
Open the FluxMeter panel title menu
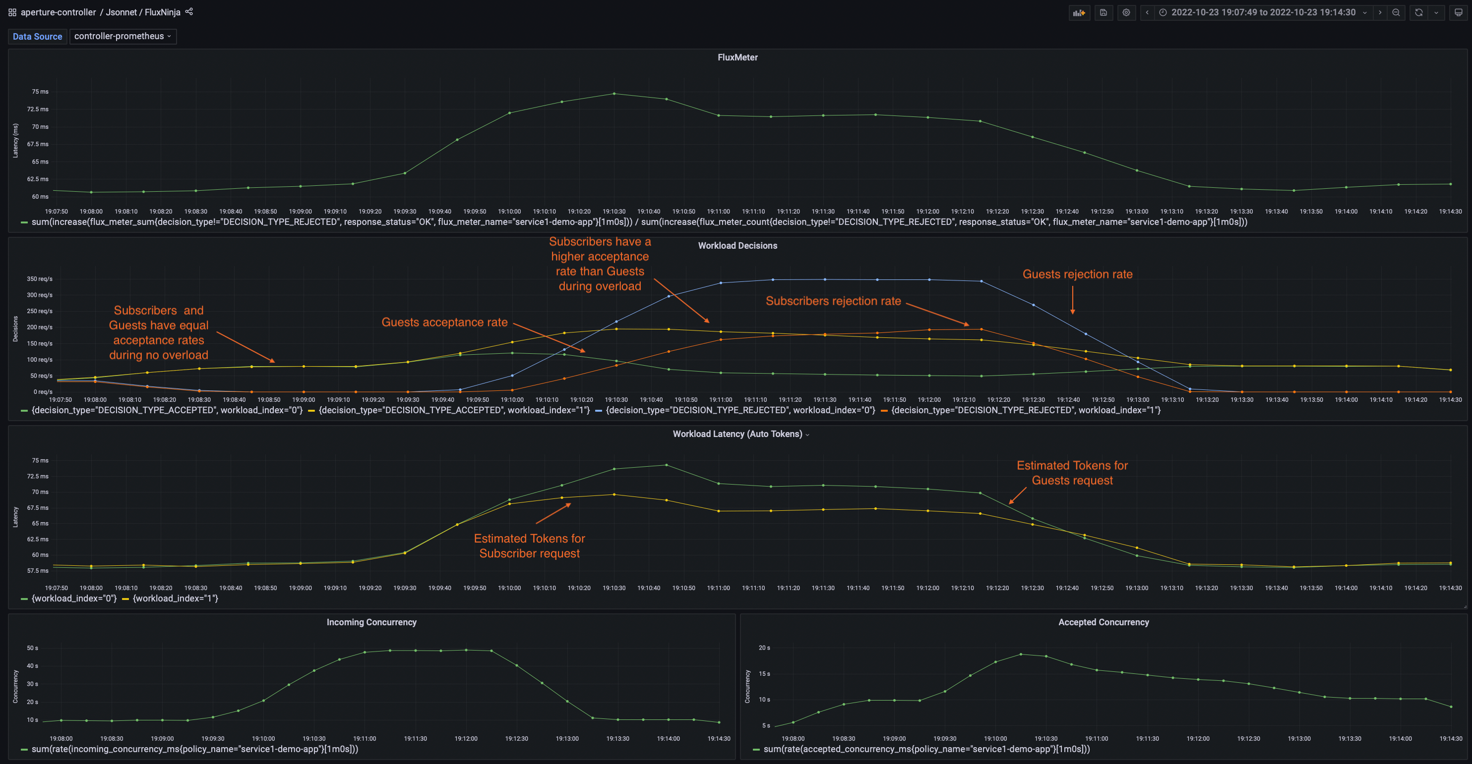pyautogui.click(x=737, y=57)
